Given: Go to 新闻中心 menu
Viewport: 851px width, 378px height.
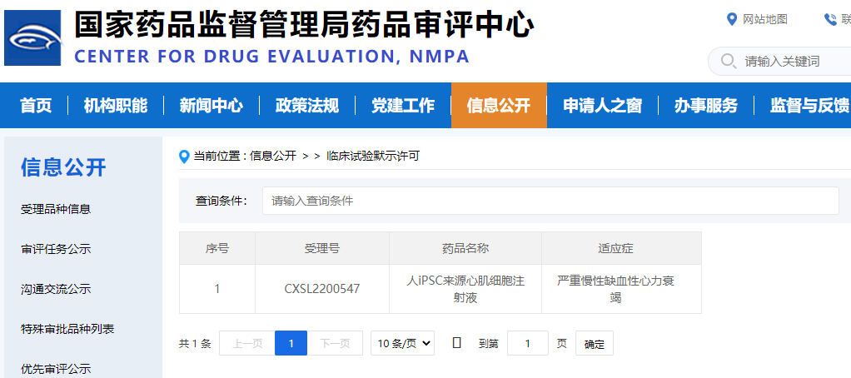Looking at the screenshot, I should (x=212, y=105).
